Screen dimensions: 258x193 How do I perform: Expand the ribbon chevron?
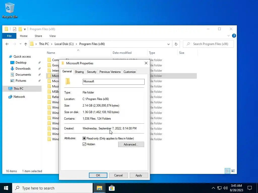[228, 36]
